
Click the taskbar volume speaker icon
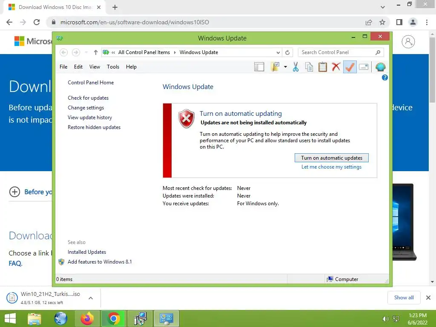click(x=385, y=319)
